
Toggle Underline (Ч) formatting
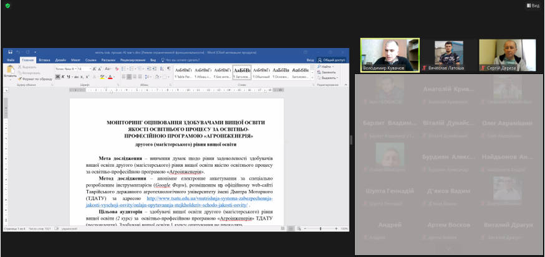pos(69,77)
